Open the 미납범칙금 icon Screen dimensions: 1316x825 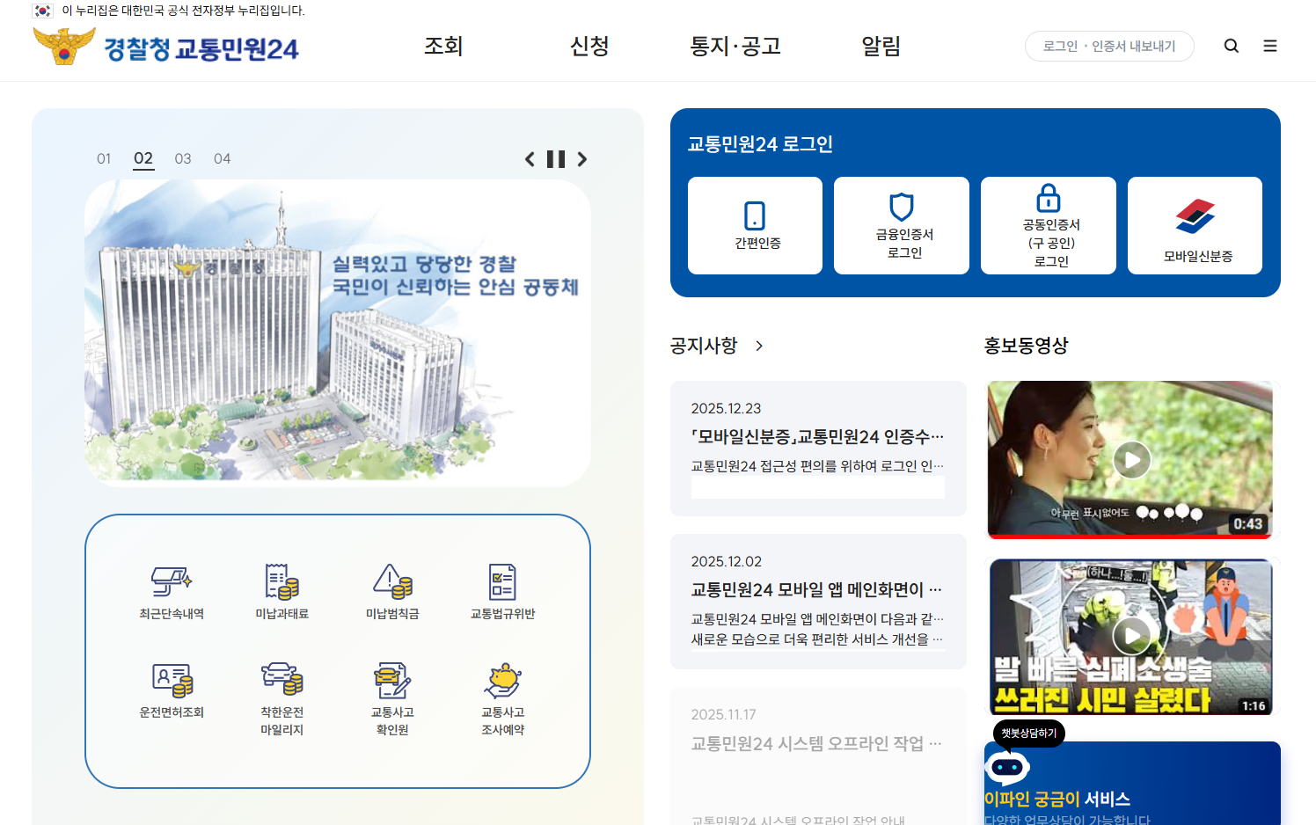[392, 592]
